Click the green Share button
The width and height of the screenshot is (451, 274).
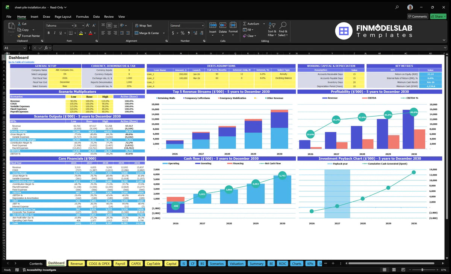(438, 17)
